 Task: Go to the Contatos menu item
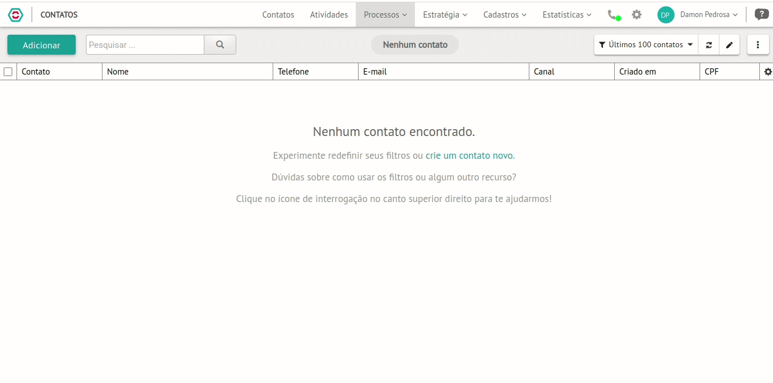tap(278, 15)
